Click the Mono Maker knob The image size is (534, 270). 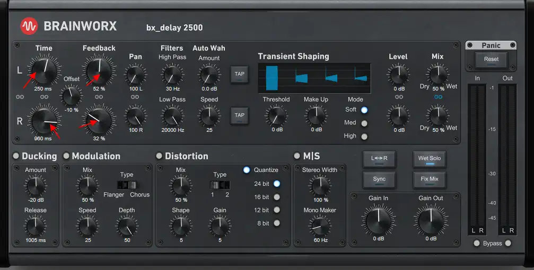(320, 227)
